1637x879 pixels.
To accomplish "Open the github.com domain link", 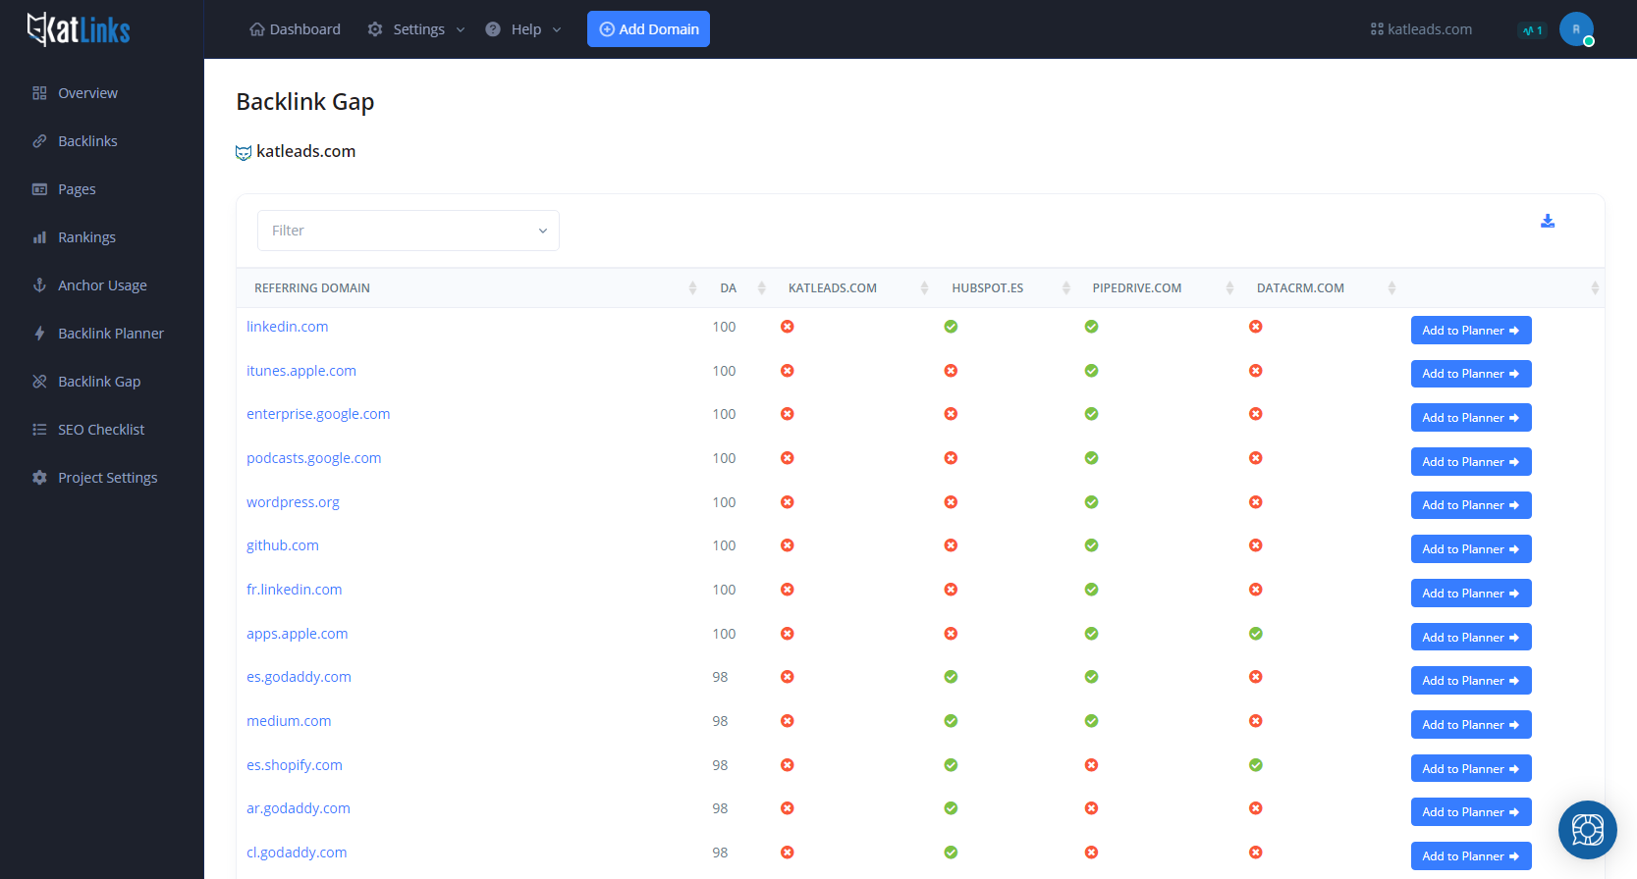I will [x=283, y=545].
